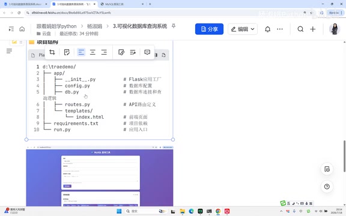The height and width of the screenshot is (216, 346).
Task: Click the requirements.txt line in code
Action: [x=76, y=124]
